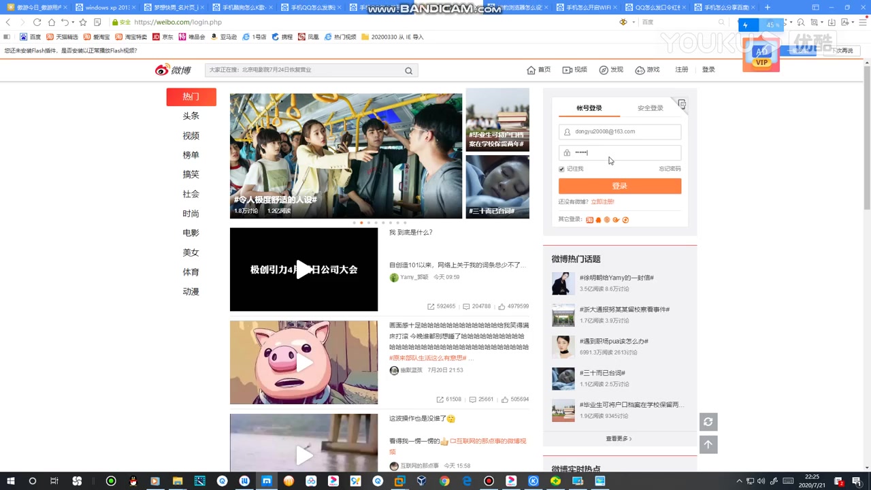This screenshot has width=871, height=490.
Task: Select the 头条 category in sidebar
Action: (191, 116)
